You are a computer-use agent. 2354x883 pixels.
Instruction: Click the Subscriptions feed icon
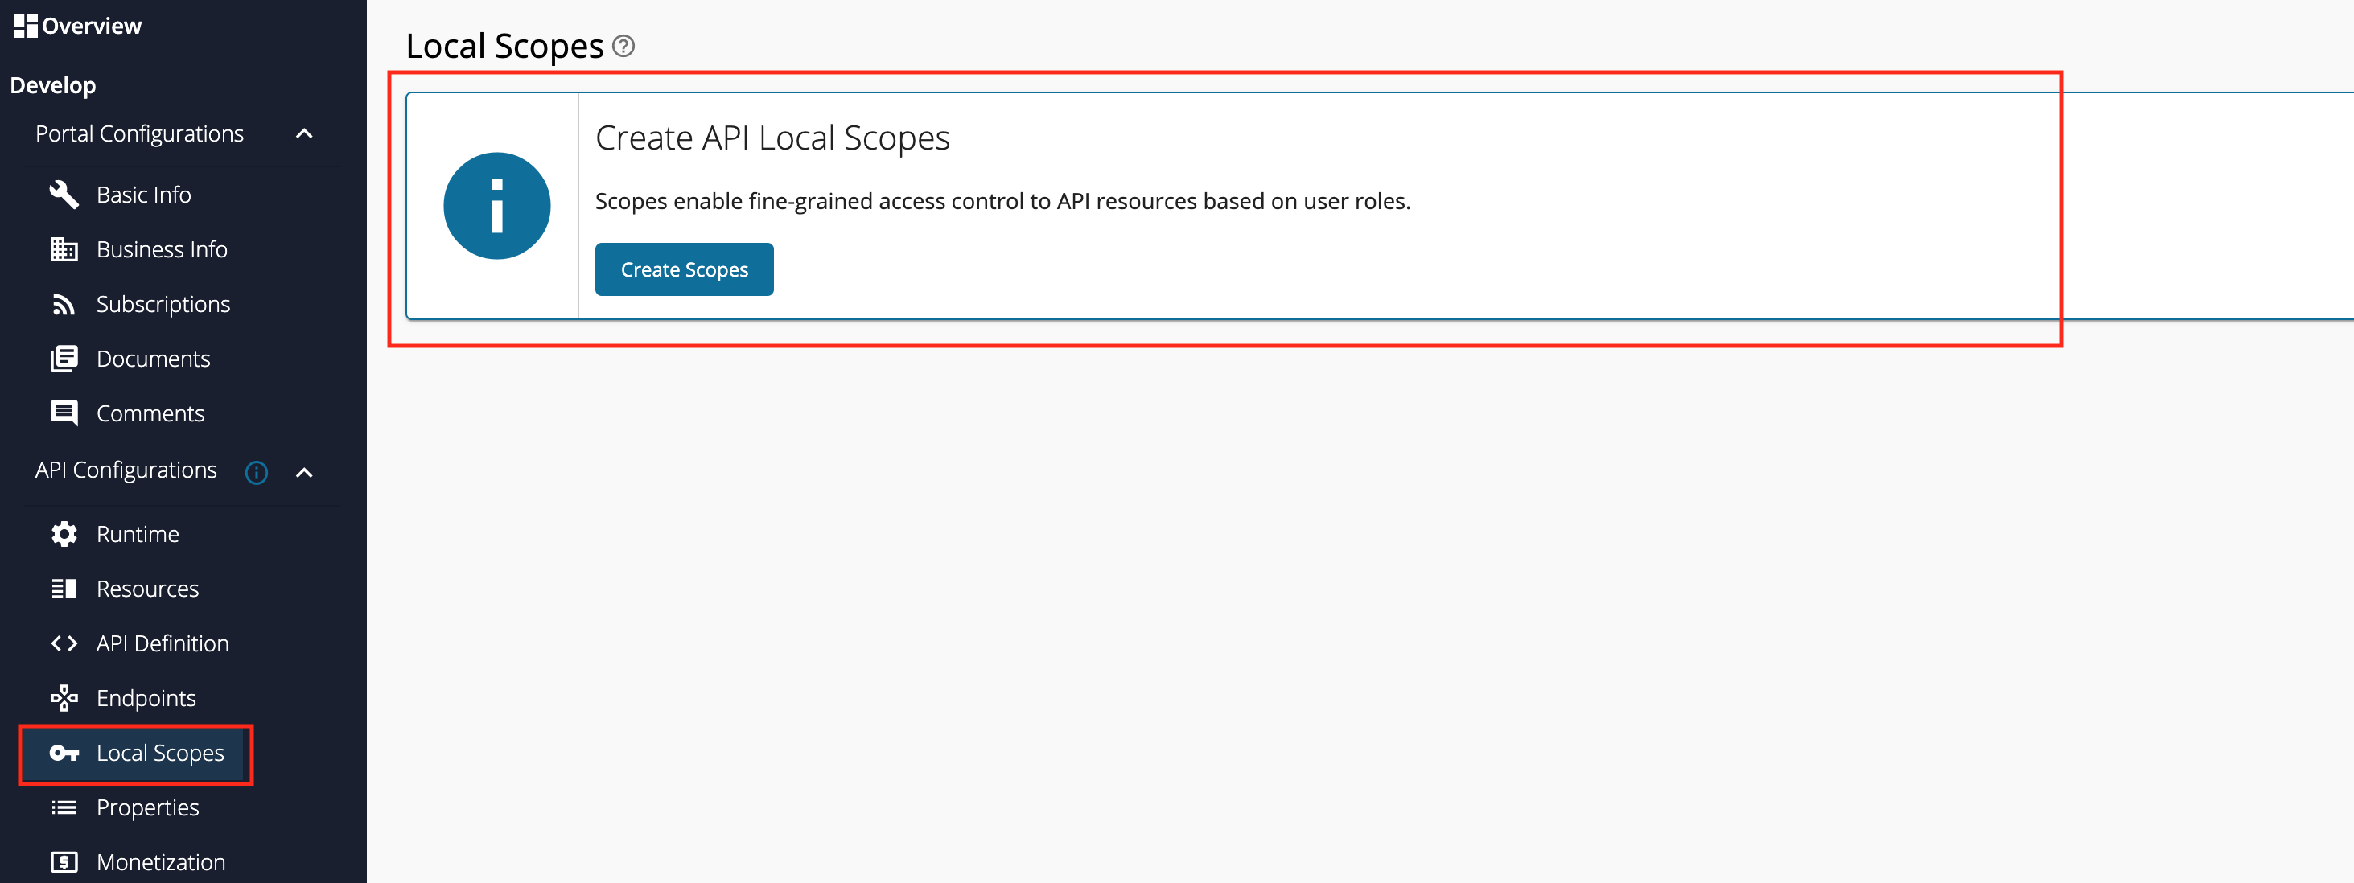pos(64,303)
